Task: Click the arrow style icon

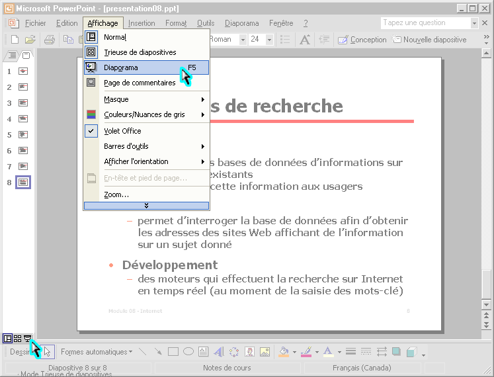Action: click(382, 352)
